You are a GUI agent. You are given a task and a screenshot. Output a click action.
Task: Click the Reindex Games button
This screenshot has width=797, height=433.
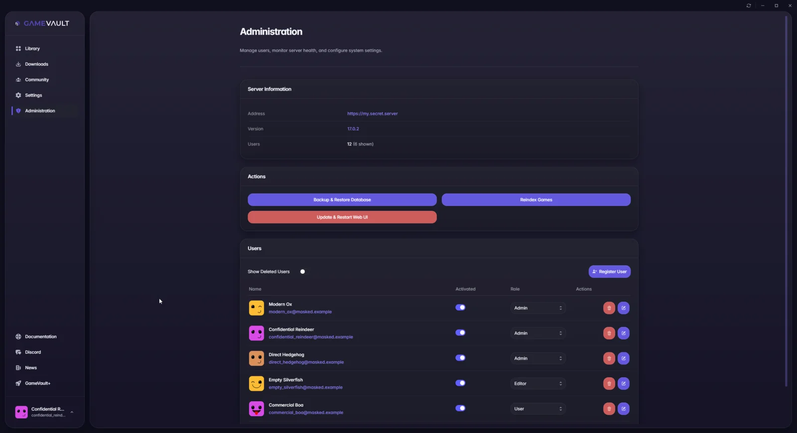(x=536, y=200)
